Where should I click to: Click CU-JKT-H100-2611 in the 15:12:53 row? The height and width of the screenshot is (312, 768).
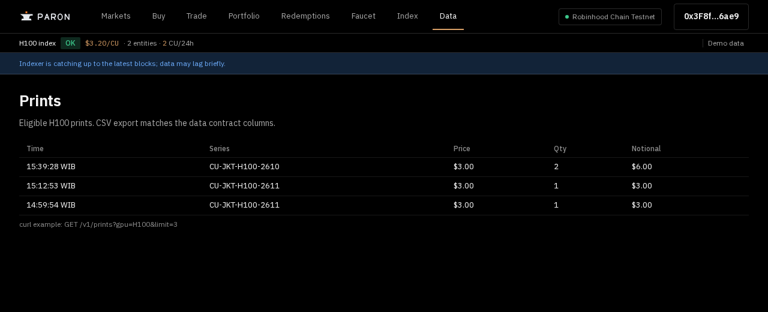pos(244,186)
